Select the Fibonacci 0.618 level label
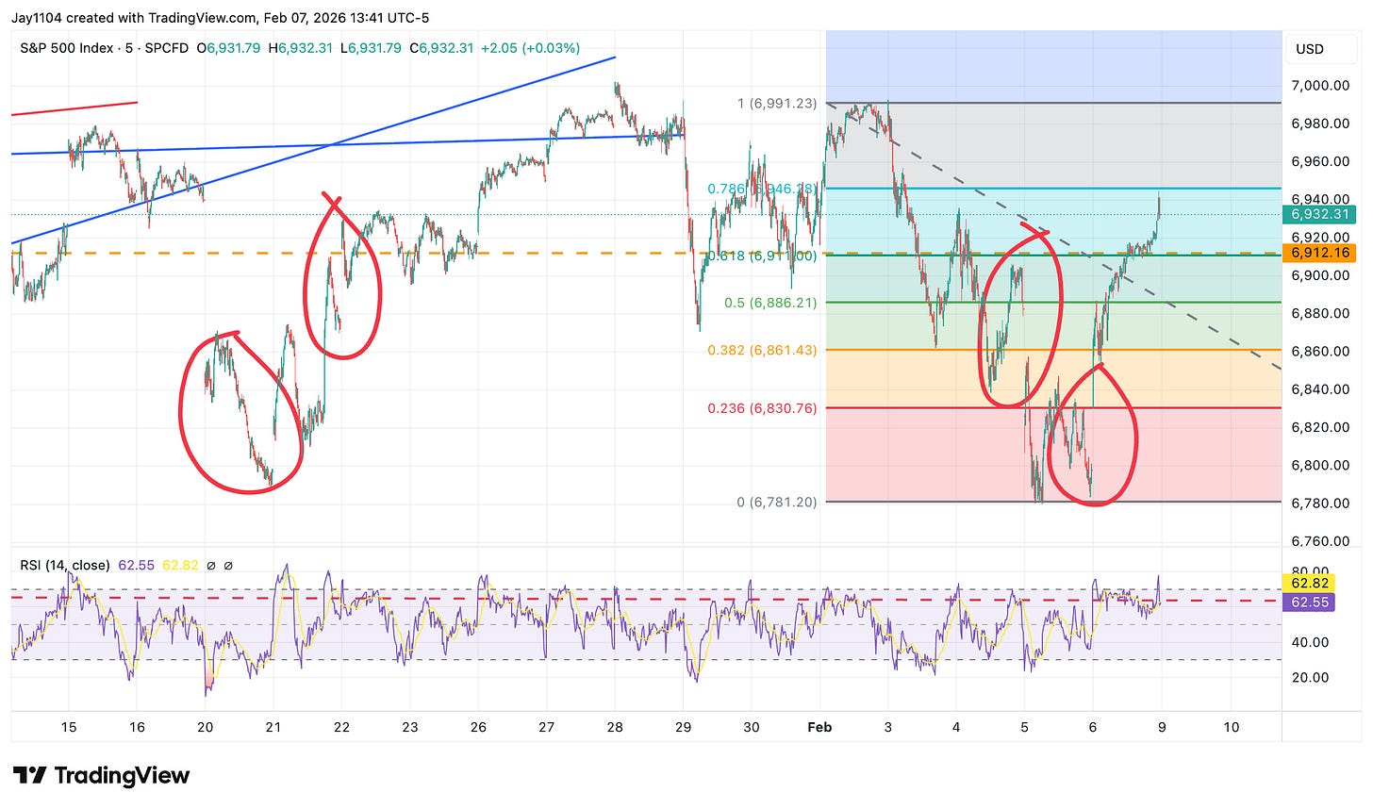The image size is (1373, 809). [762, 256]
